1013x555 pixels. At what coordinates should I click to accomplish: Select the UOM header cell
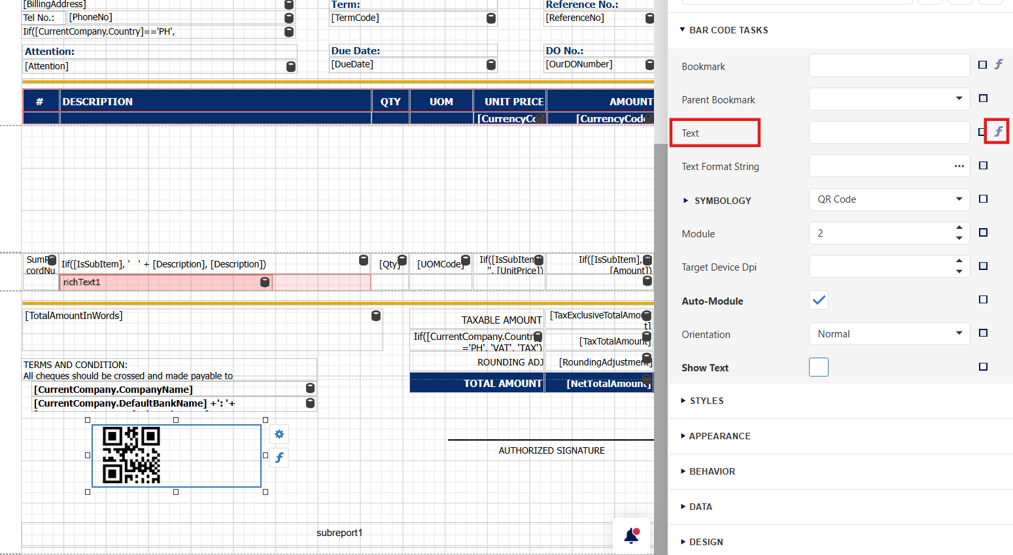point(441,101)
